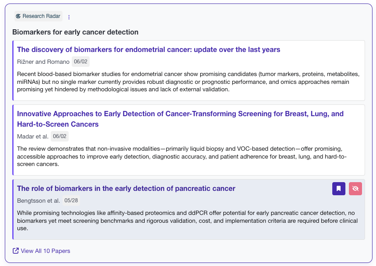Viewport: 376px width, 266px height.
Task: Click the 06/02 date badge by Rižner
Action: [80, 62]
